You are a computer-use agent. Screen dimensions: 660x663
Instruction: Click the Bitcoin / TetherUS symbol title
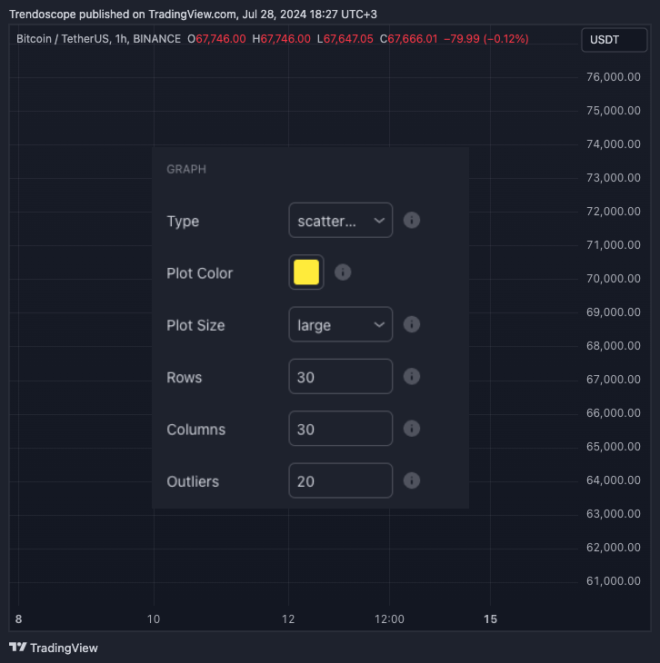click(x=98, y=39)
